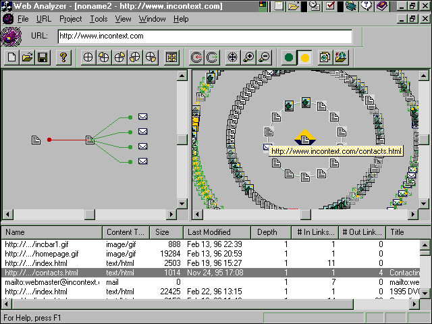Open the View menu
Screen dimensions: 432x324
(x=123, y=19)
